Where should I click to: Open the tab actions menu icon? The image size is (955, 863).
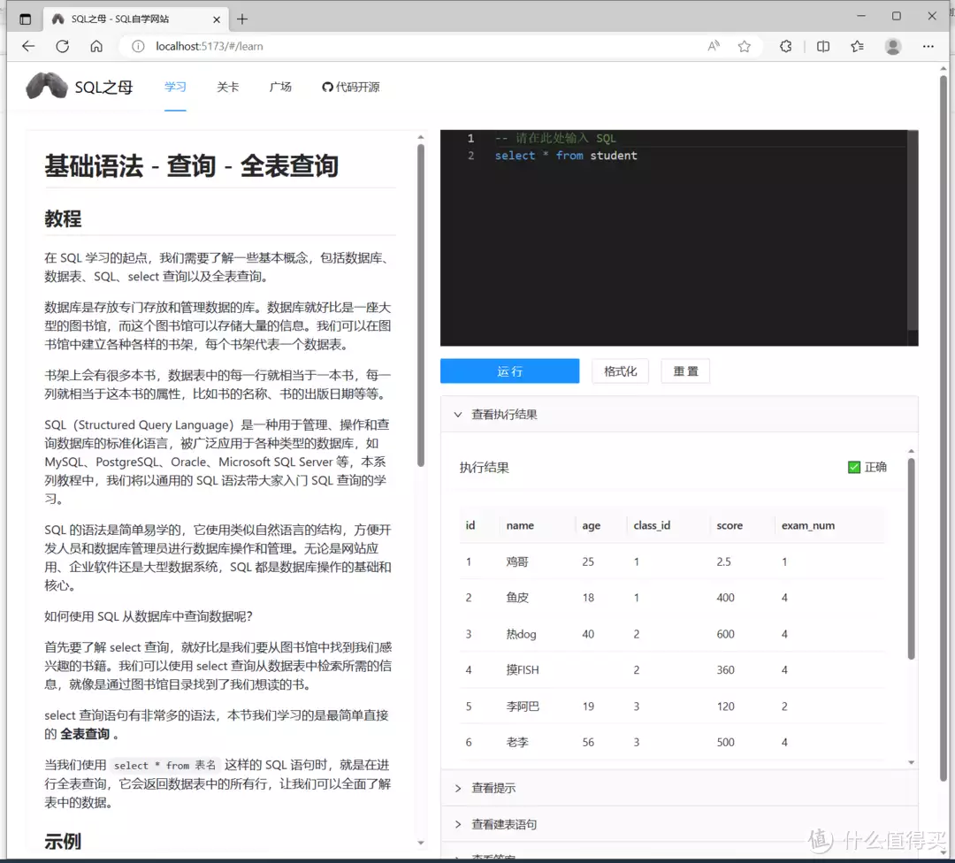25,19
